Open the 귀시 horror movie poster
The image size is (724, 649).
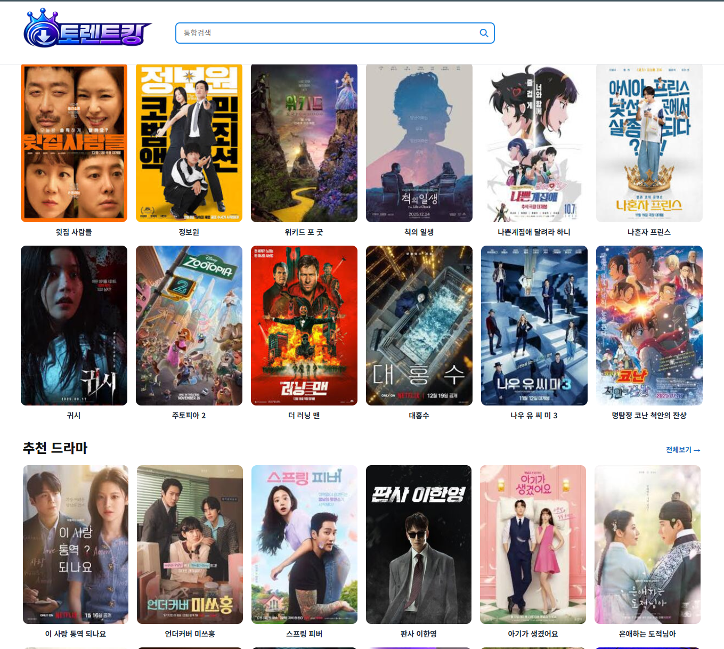74,325
